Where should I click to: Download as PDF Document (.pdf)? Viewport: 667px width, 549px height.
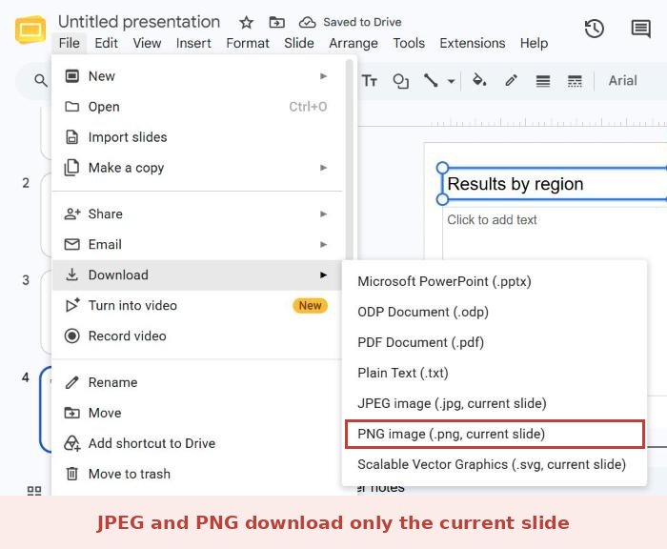[495, 342]
